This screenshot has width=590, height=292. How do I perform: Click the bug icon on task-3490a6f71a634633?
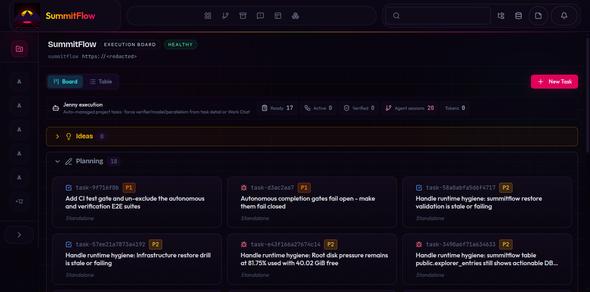click(419, 244)
